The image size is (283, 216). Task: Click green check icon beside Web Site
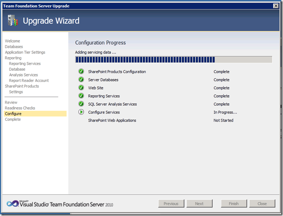point(81,88)
